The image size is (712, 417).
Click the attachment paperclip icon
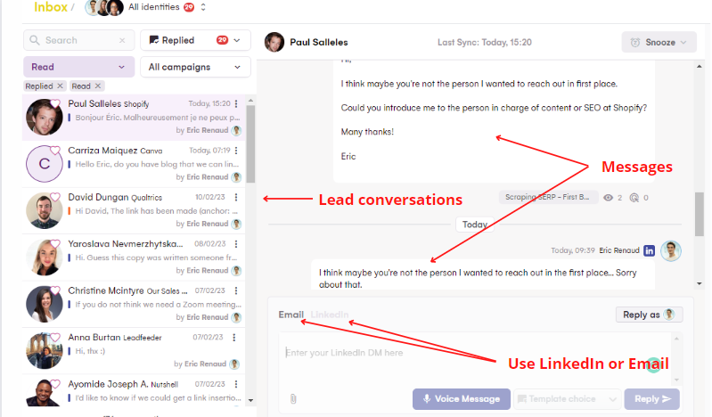[x=292, y=398]
